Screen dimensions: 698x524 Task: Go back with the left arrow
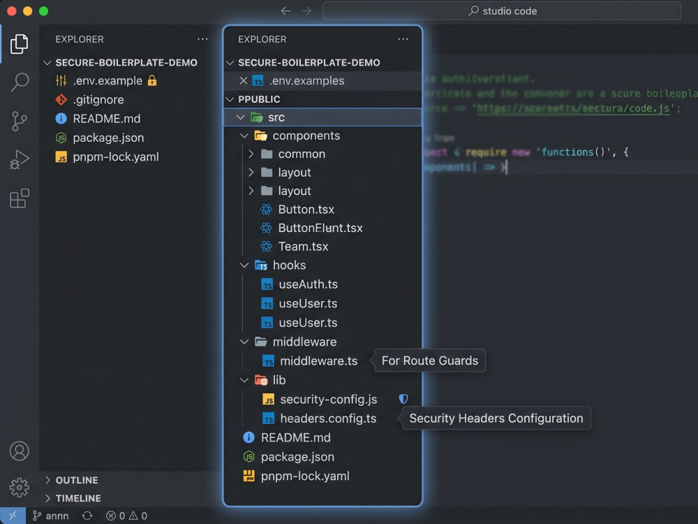point(285,10)
